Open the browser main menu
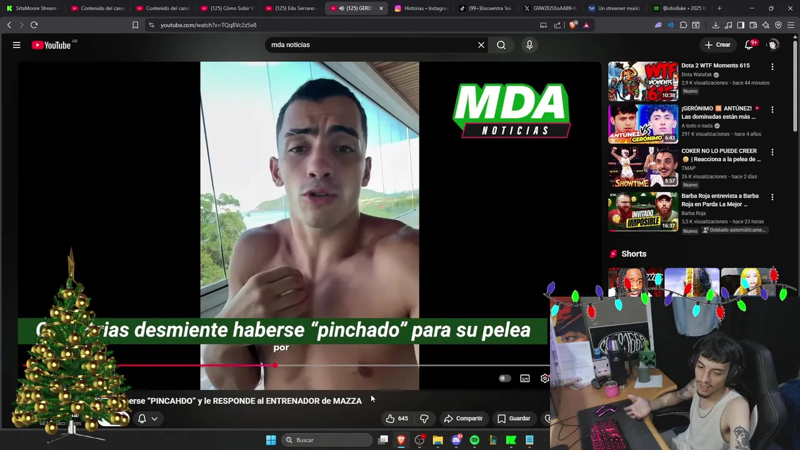800x450 pixels. (x=791, y=25)
